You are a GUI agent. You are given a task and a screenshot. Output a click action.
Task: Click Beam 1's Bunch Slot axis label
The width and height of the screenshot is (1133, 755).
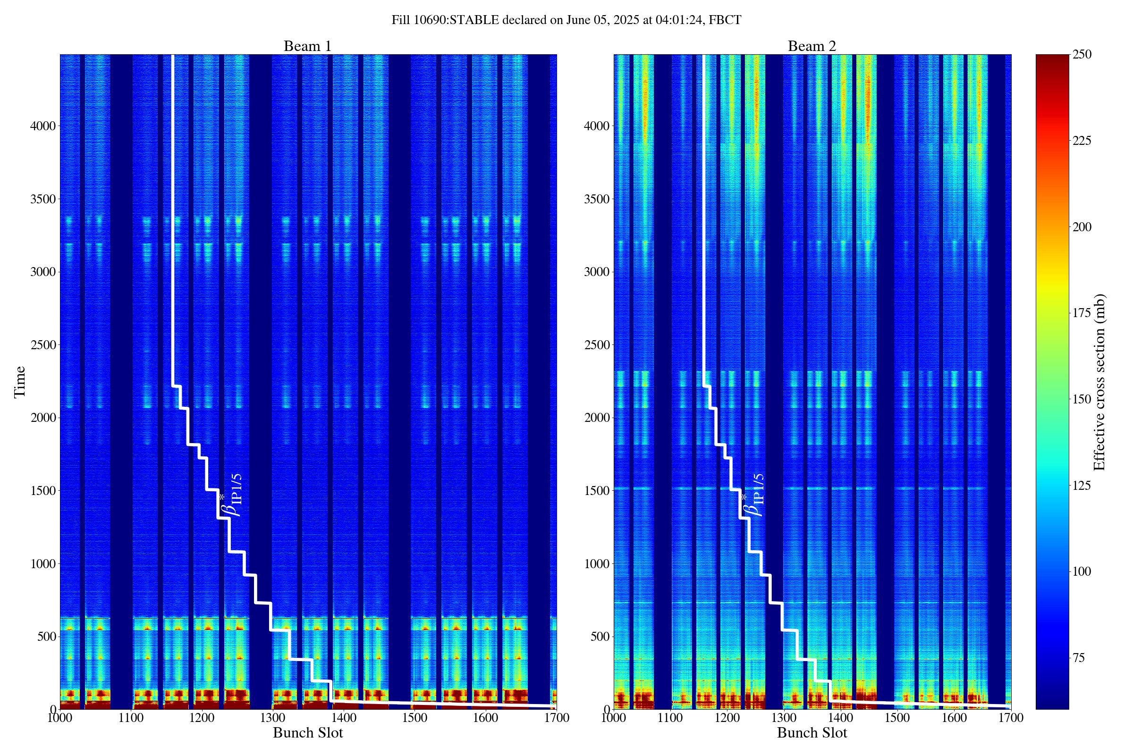(307, 733)
